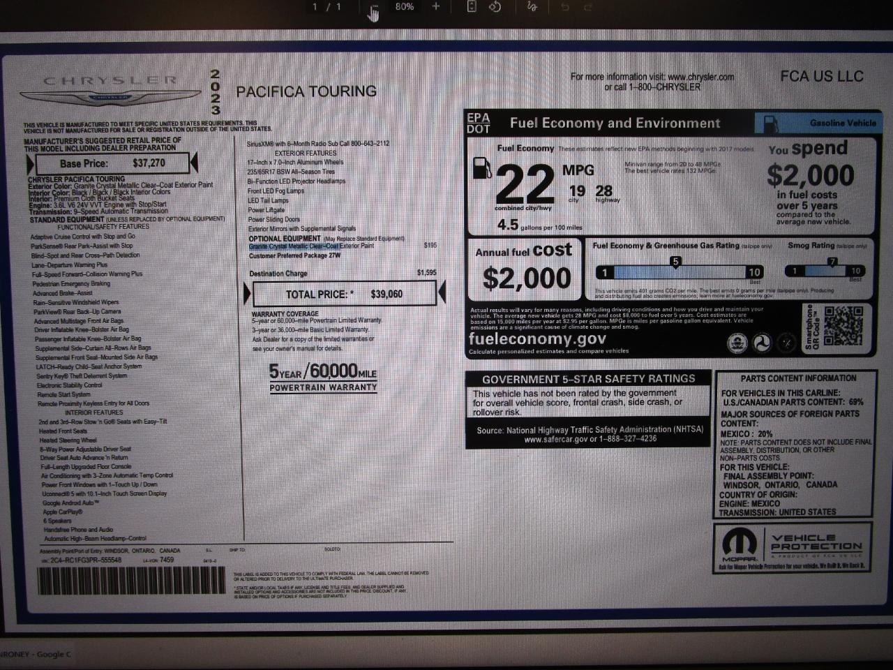The image size is (893, 670).
Task: Click the 5 YEAR / 60,000 MILE powertrain warranty graphic
Action: (323, 378)
